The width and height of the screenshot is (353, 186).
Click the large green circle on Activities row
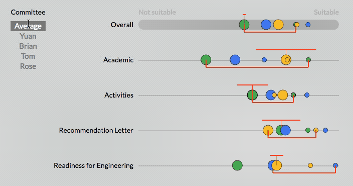click(252, 95)
